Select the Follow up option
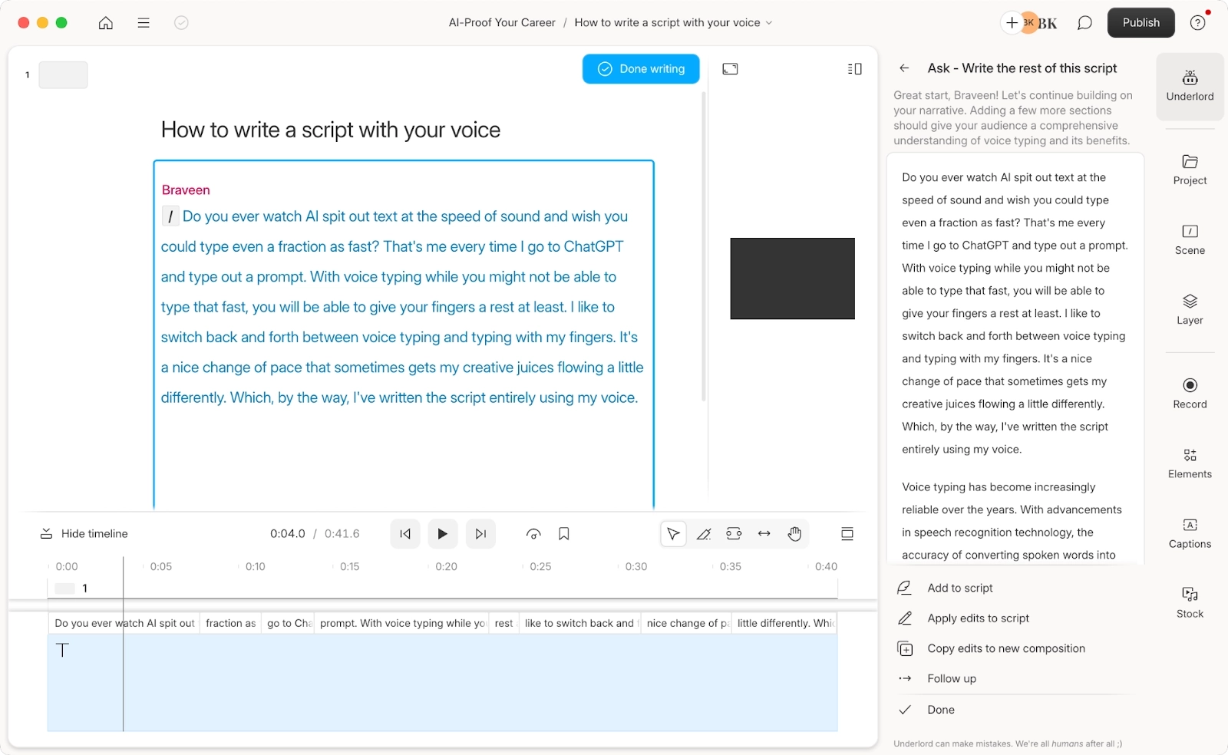This screenshot has width=1228, height=755. coord(951,678)
